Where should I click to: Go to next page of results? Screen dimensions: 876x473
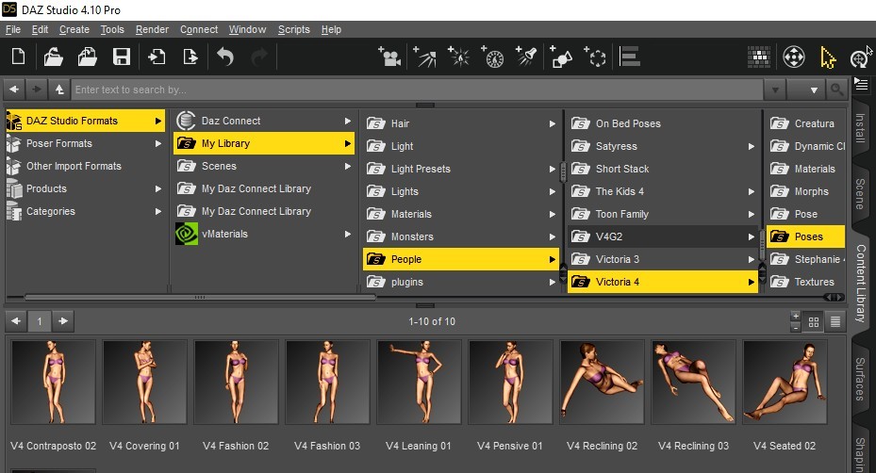[x=63, y=321]
